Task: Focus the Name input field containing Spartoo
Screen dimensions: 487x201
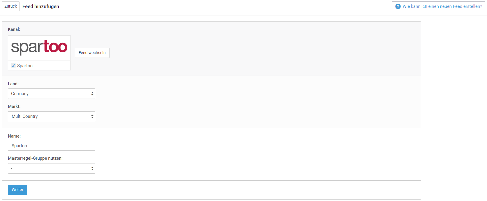Action: click(52, 146)
